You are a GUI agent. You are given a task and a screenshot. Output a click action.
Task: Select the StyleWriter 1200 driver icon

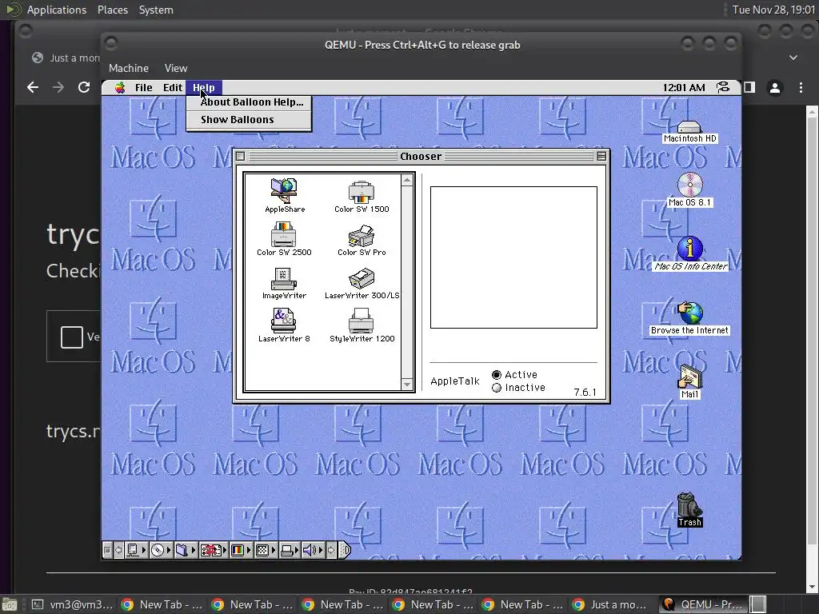click(362, 325)
